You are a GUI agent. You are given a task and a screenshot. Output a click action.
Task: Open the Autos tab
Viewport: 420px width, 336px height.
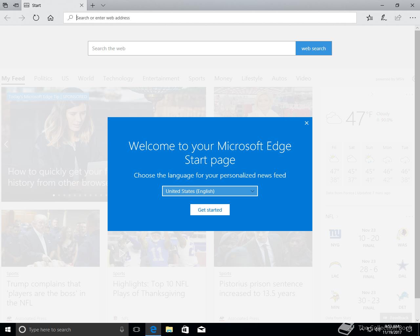[x=279, y=78]
